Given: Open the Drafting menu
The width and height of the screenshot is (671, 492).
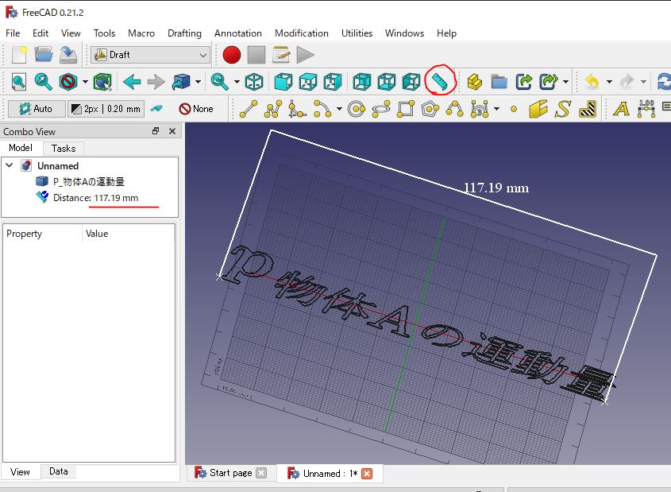Looking at the screenshot, I should point(184,33).
